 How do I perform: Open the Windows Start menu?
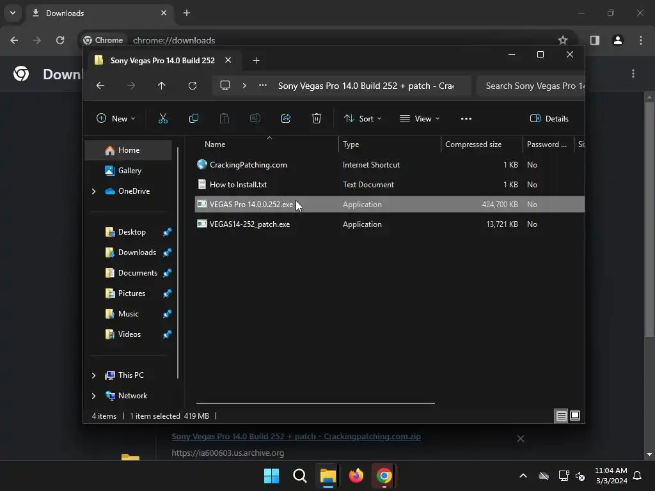[x=271, y=476]
